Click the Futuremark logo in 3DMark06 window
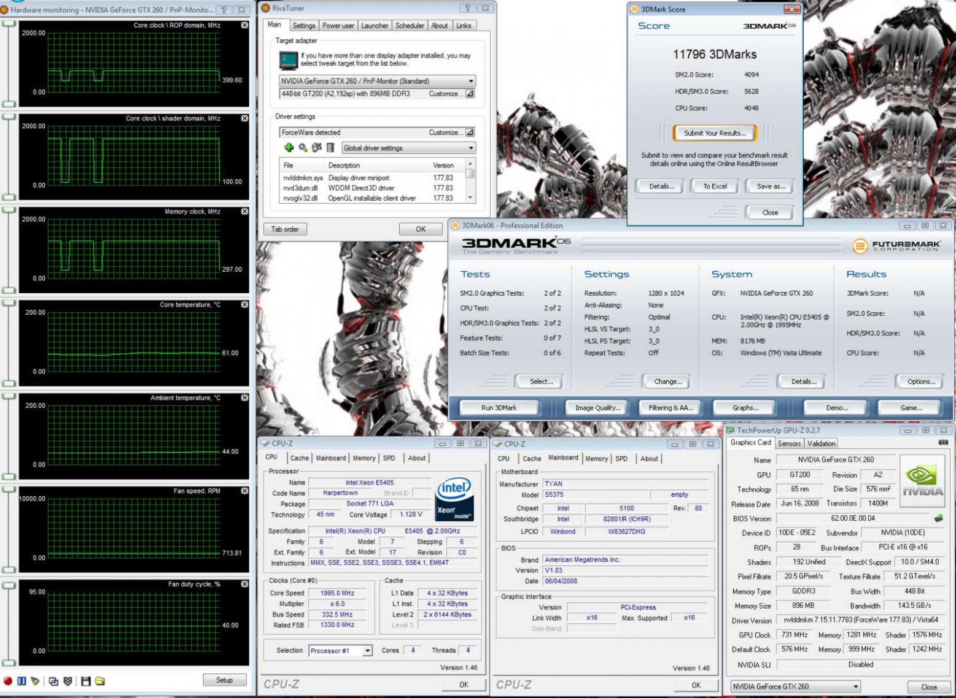Viewport: 956px width, 698px height. click(896, 246)
